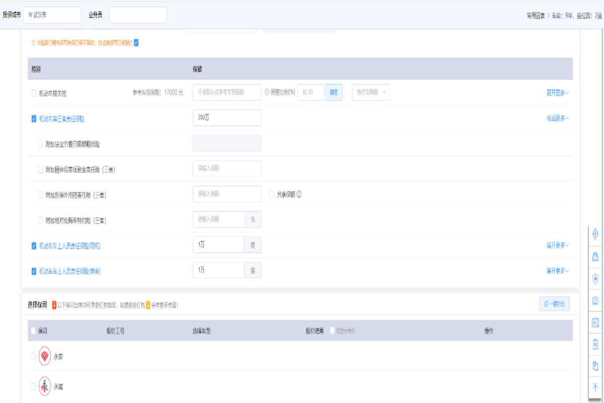
Task: Click the 车龄: 9年, 座位数: 2座 text
Action: click(x=577, y=16)
